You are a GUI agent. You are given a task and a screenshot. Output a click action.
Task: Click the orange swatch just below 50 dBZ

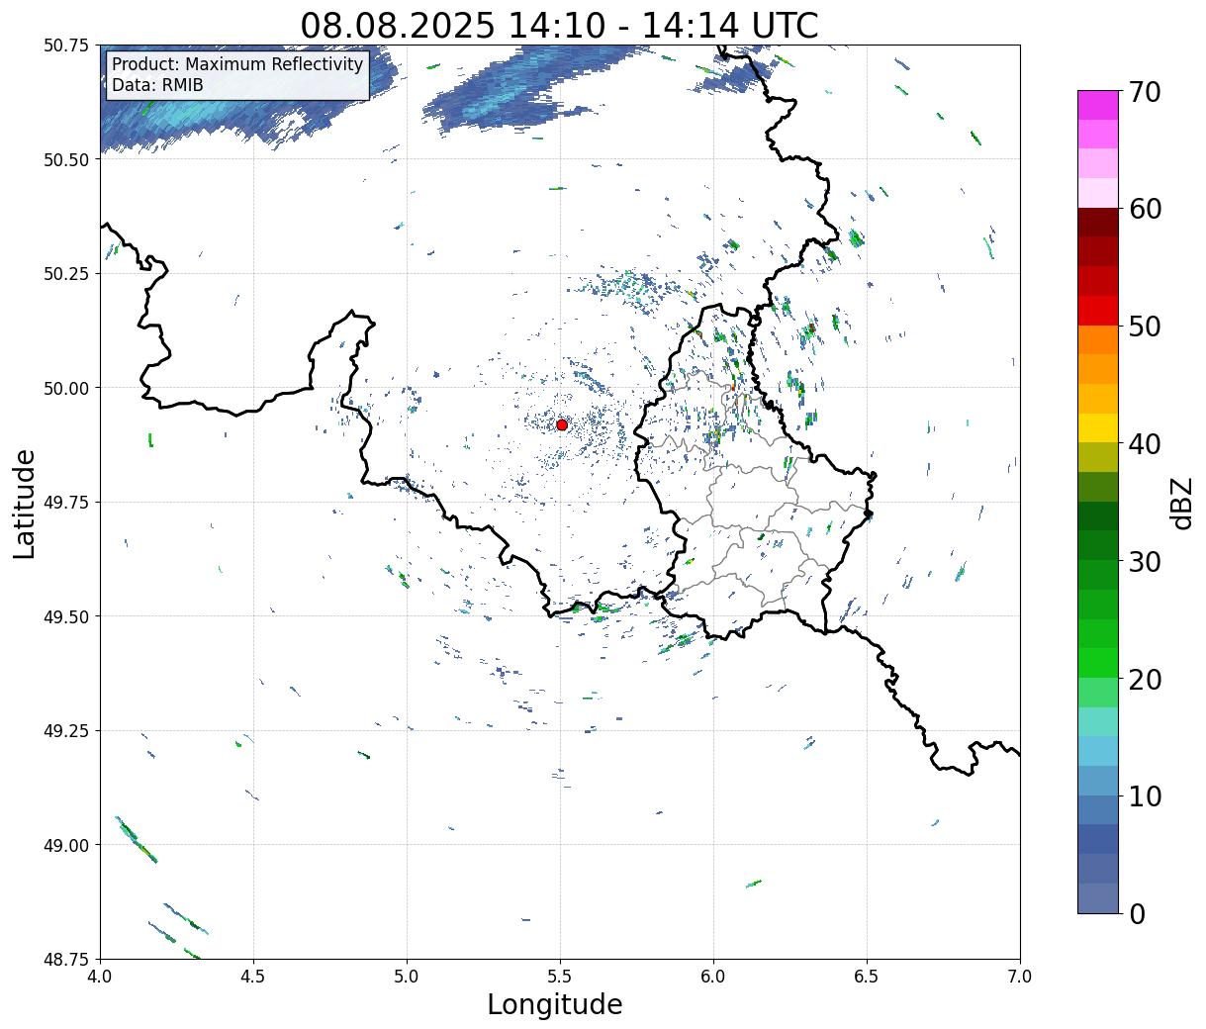tap(1098, 340)
